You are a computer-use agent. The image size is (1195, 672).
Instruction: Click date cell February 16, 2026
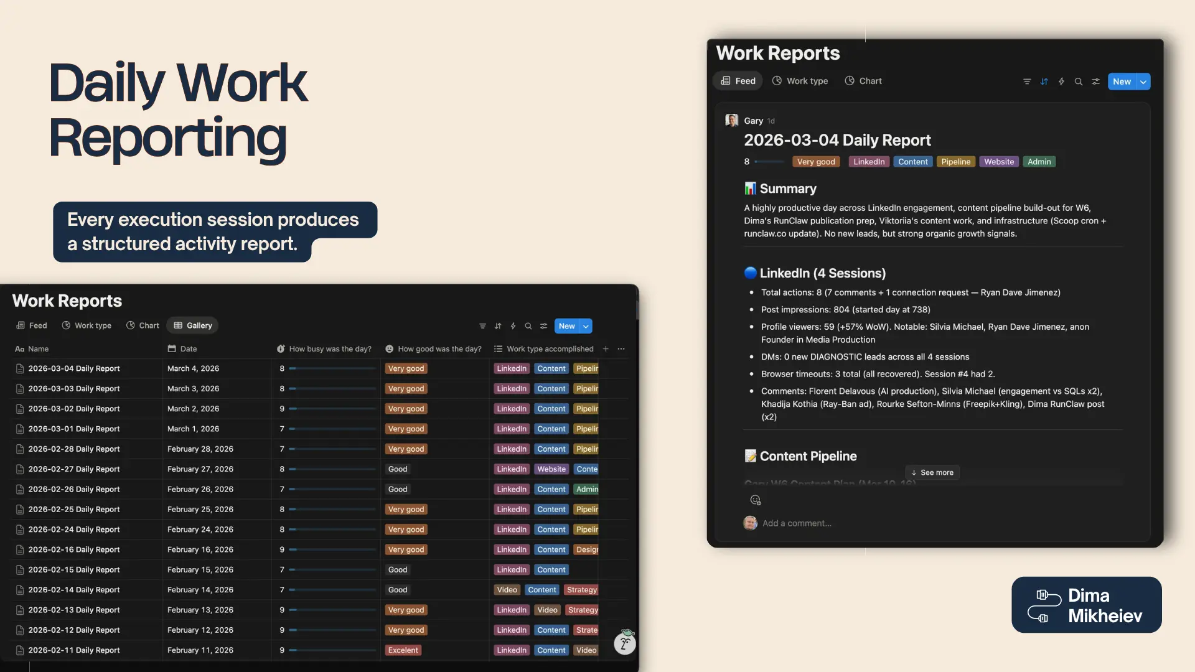pos(200,549)
